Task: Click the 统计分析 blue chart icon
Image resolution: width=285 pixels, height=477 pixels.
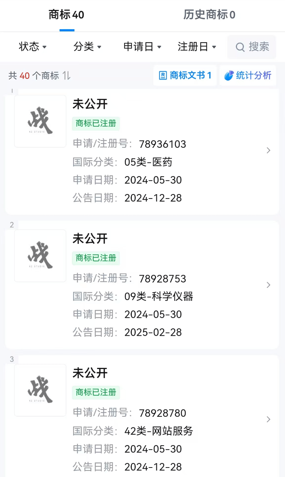Action: tap(229, 76)
